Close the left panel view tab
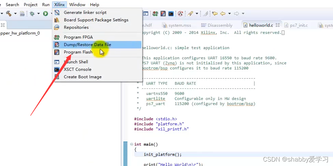Viewport: 333px width, 166px height. point(3,25)
